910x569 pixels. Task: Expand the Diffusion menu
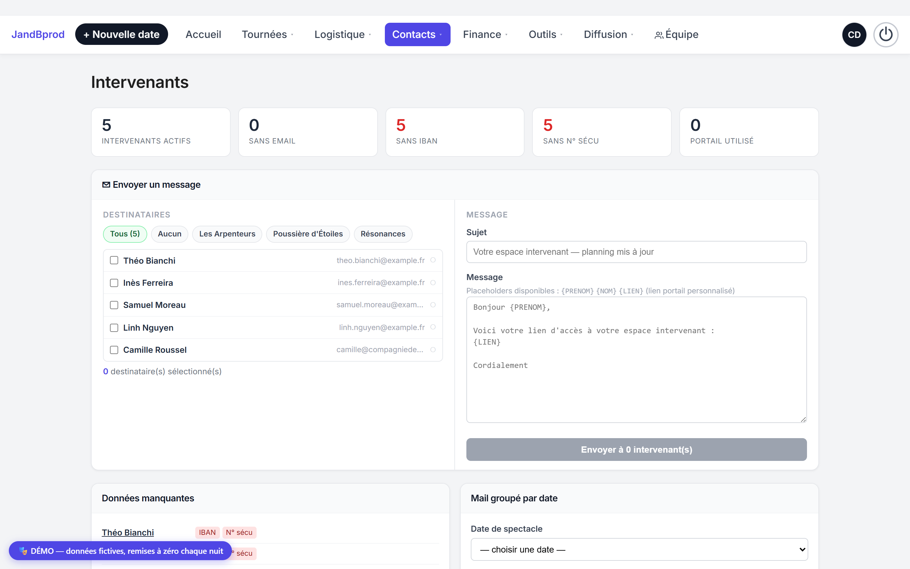point(609,34)
